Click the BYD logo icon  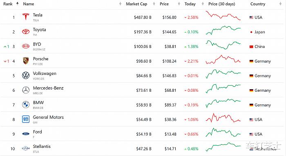point(26,46)
